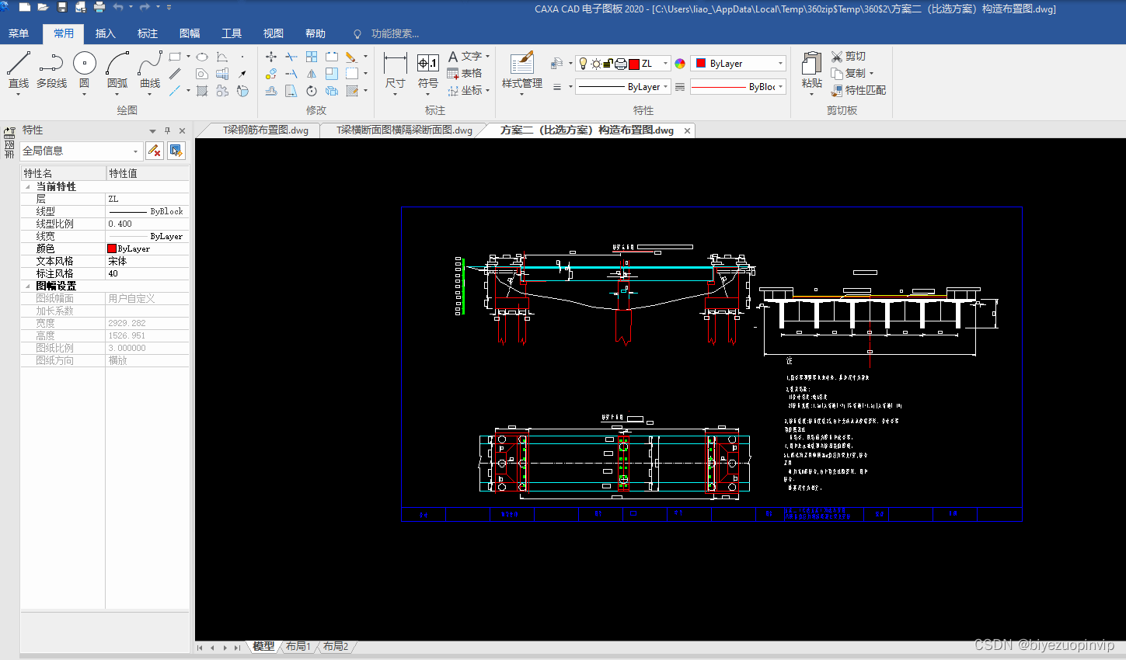Choose the 圆弧 arc tool

pyautogui.click(x=117, y=65)
